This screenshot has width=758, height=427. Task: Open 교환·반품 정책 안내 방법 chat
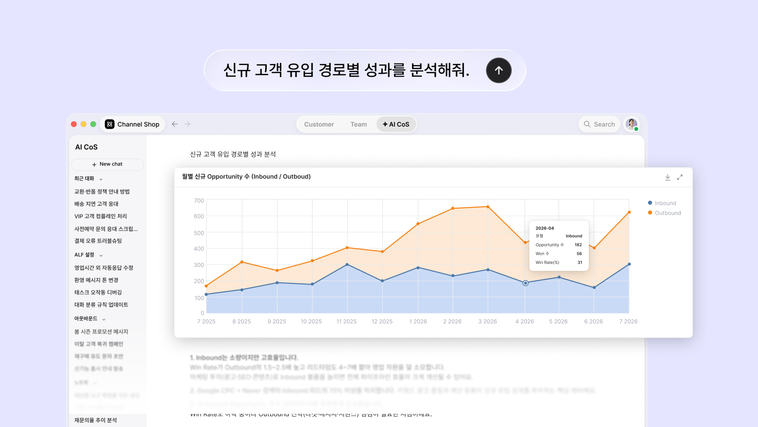[x=102, y=192]
